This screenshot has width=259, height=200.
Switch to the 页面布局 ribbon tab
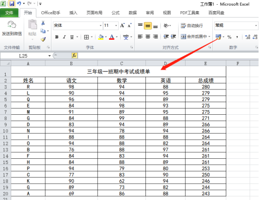pos(94,13)
